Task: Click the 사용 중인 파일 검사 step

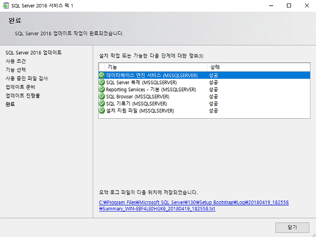Action: point(27,78)
